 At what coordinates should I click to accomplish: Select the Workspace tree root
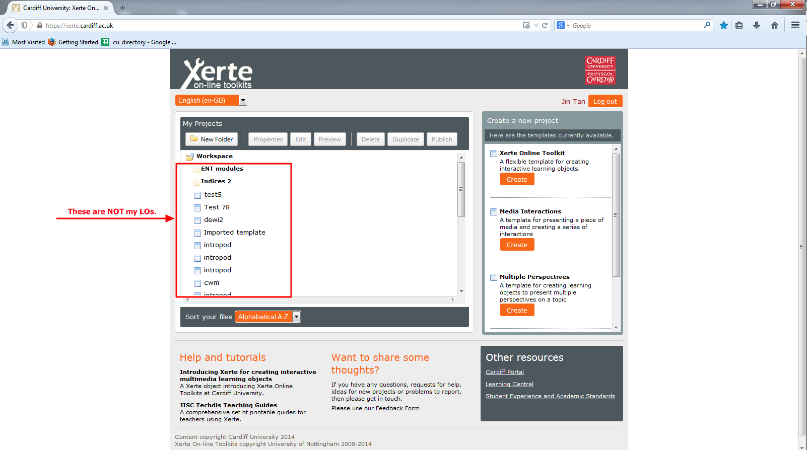215,156
